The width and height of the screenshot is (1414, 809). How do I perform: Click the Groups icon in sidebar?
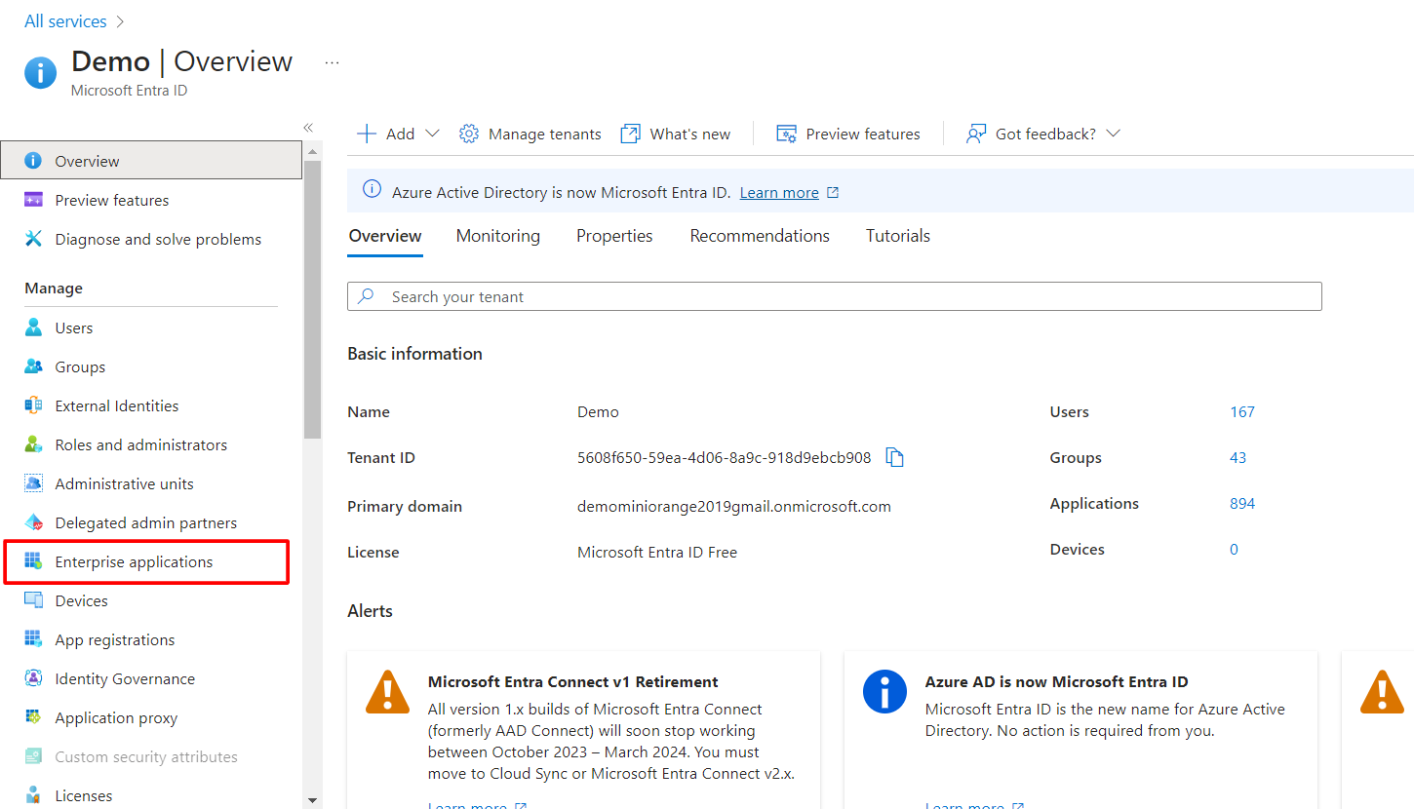34,366
